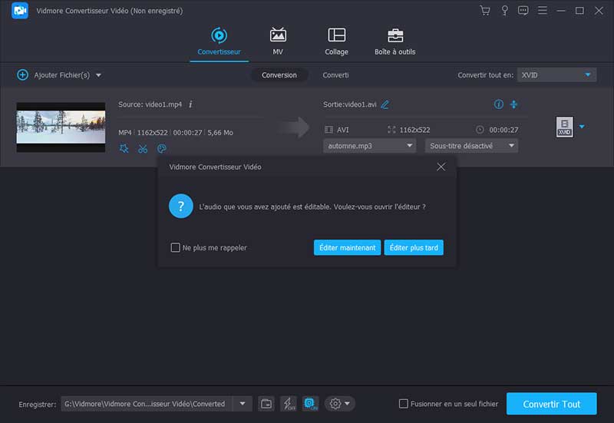Viewport: 614px width, 423px height.
Task: Click the 5,66 Mo file size text
Action: point(220,133)
